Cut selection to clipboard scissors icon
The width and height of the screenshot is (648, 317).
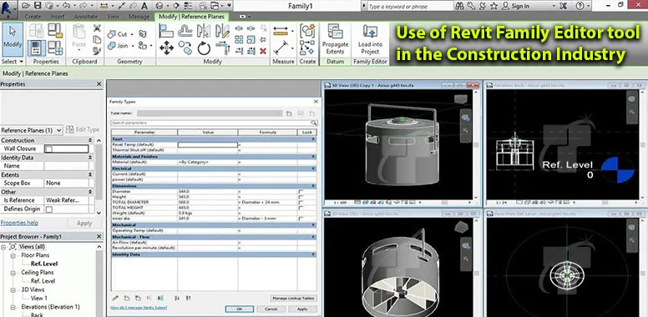point(97,28)
